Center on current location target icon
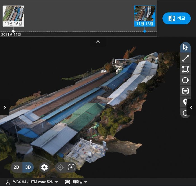This screenshot has height=186, width=196. click(60, 168)
